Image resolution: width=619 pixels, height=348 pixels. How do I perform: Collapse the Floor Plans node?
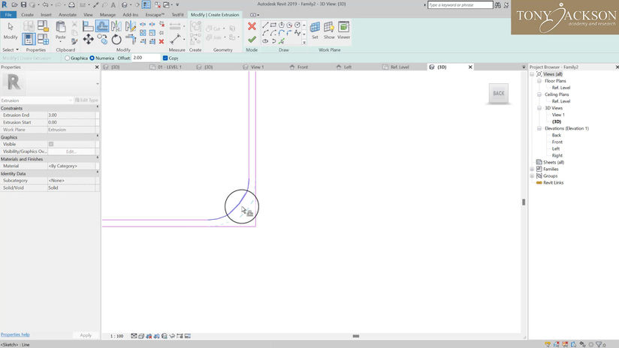[539, 81]
